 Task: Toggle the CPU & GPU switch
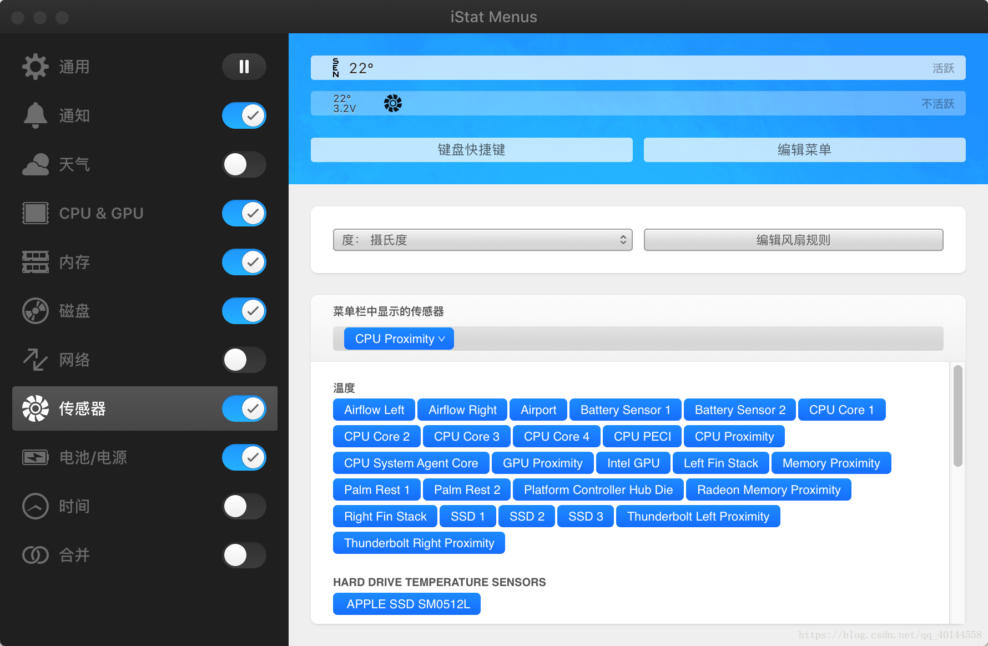(x=244, y=213)
